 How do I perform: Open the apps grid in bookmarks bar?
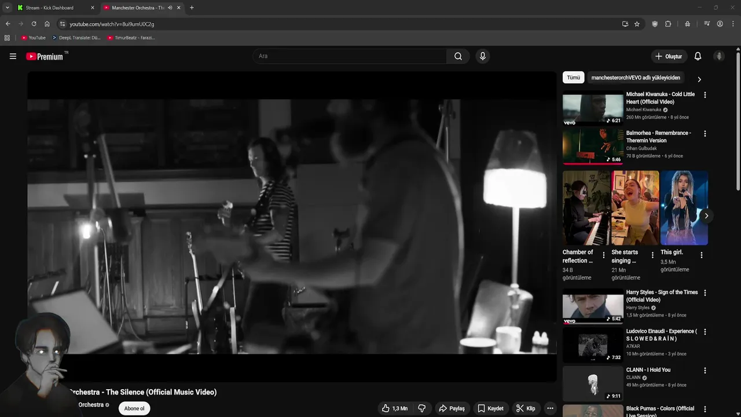coord(7,38)
